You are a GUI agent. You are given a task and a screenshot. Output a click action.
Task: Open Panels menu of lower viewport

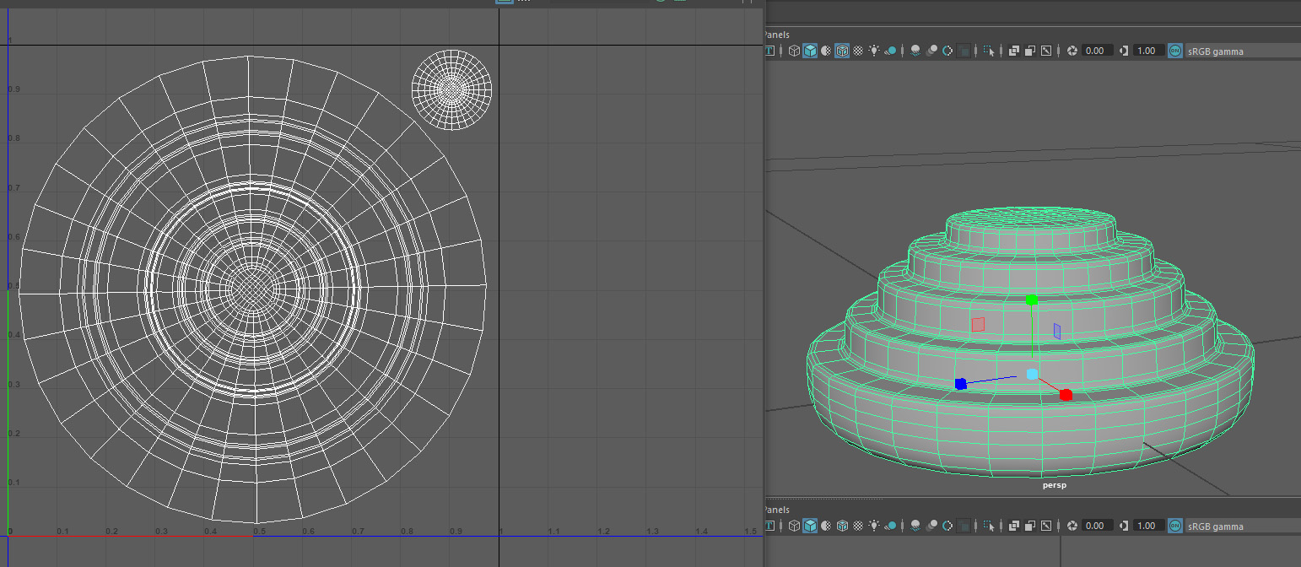775,510
